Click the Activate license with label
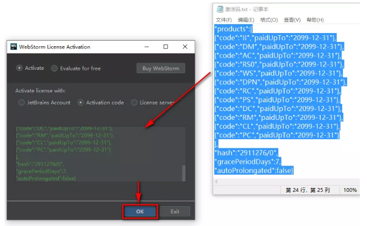The width and height of the screenshot is (367, 226). [40, 91]
